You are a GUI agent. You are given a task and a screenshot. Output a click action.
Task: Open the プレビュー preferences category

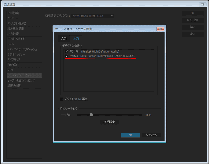[13, 18]
